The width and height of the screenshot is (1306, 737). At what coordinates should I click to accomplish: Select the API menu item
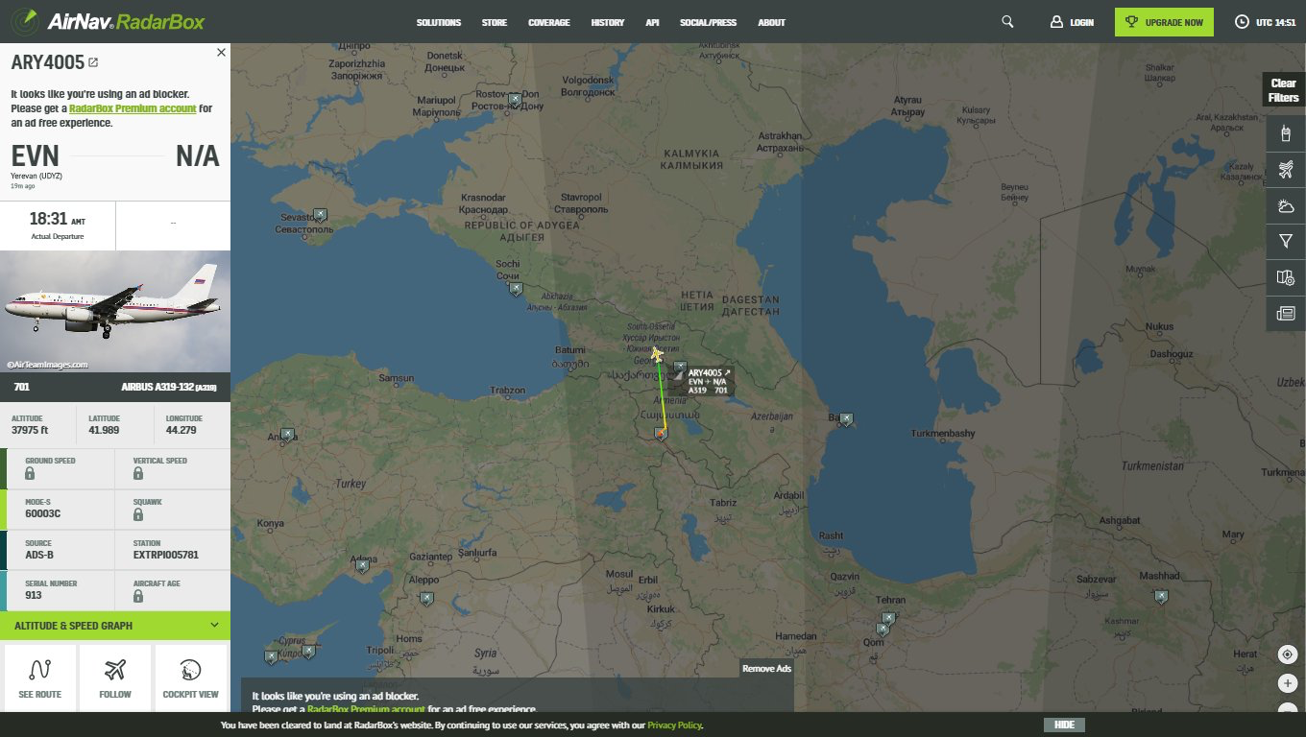click(652, 22)
